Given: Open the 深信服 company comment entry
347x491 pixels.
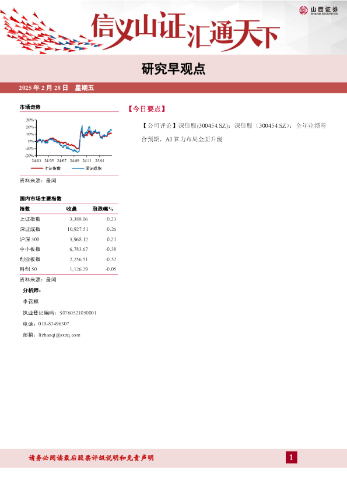Looking at the screenshot, I should click(x=234, y=132).
